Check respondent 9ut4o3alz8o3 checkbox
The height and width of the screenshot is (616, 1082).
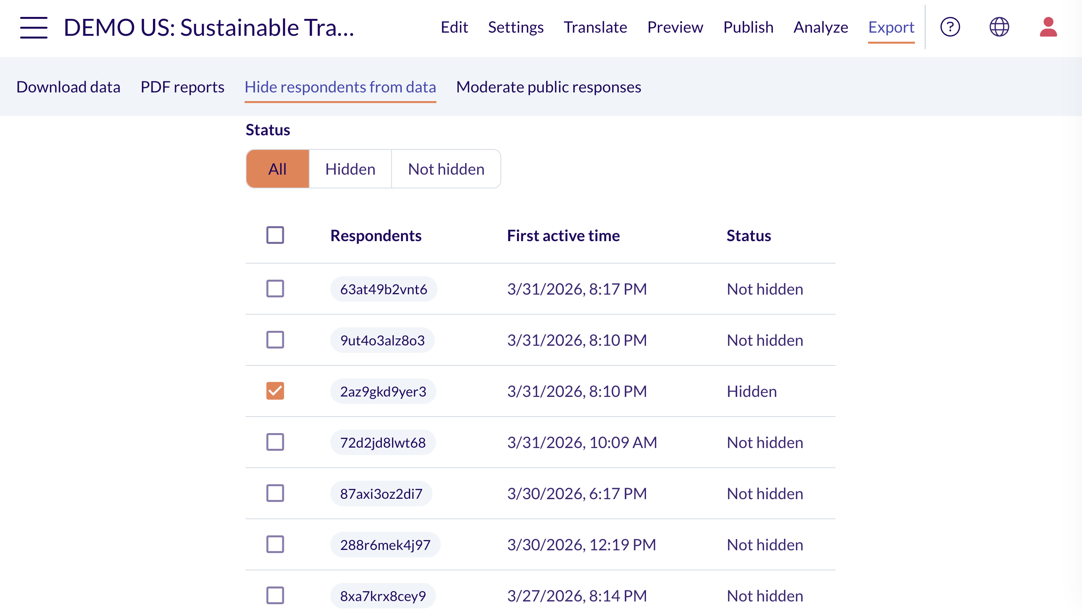point(275,340)
